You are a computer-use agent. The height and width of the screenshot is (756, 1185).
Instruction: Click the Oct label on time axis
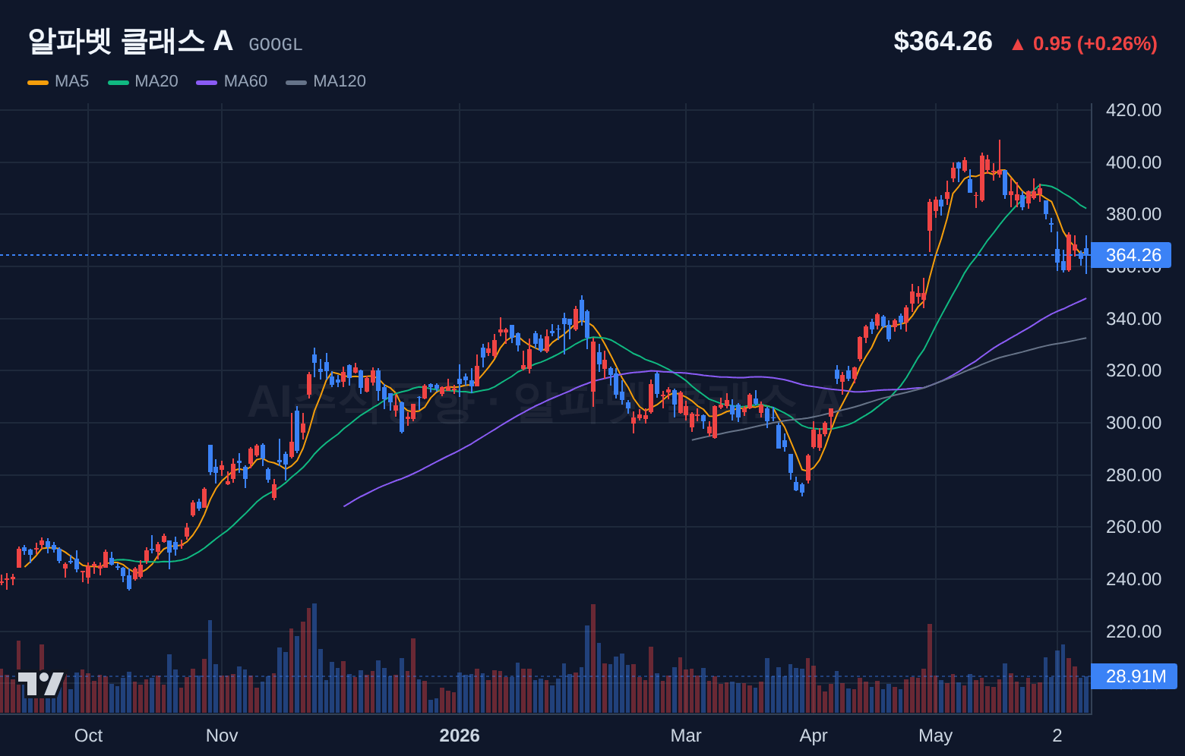click(88, 736)
